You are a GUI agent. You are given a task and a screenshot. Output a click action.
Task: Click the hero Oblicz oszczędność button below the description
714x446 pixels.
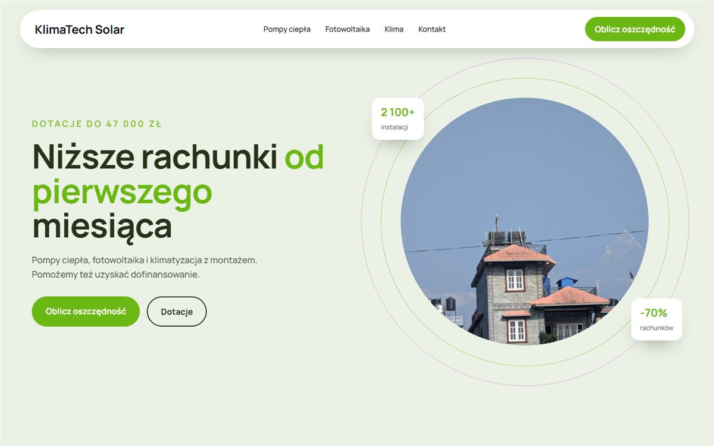pos(86,312)
